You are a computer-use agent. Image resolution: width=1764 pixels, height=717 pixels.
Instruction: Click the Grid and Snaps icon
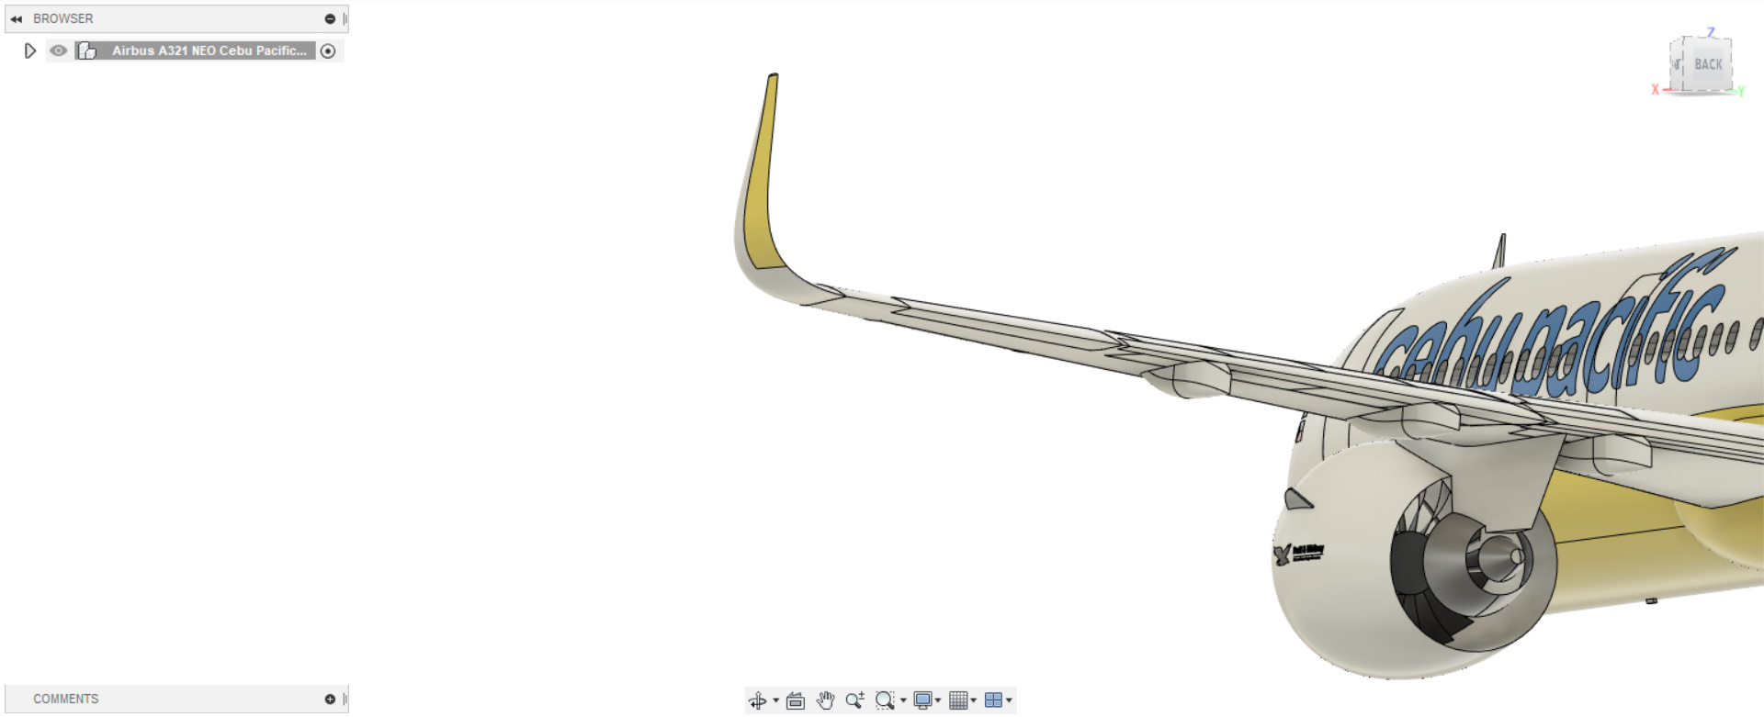(958, 701)
